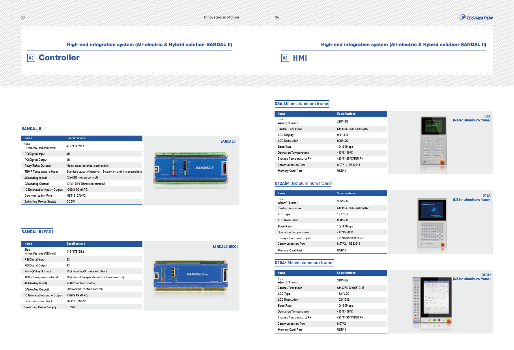Screen dimensions: 514x350
Task: Select the size value '415*175*58.6'
Action: pos(75,251)
